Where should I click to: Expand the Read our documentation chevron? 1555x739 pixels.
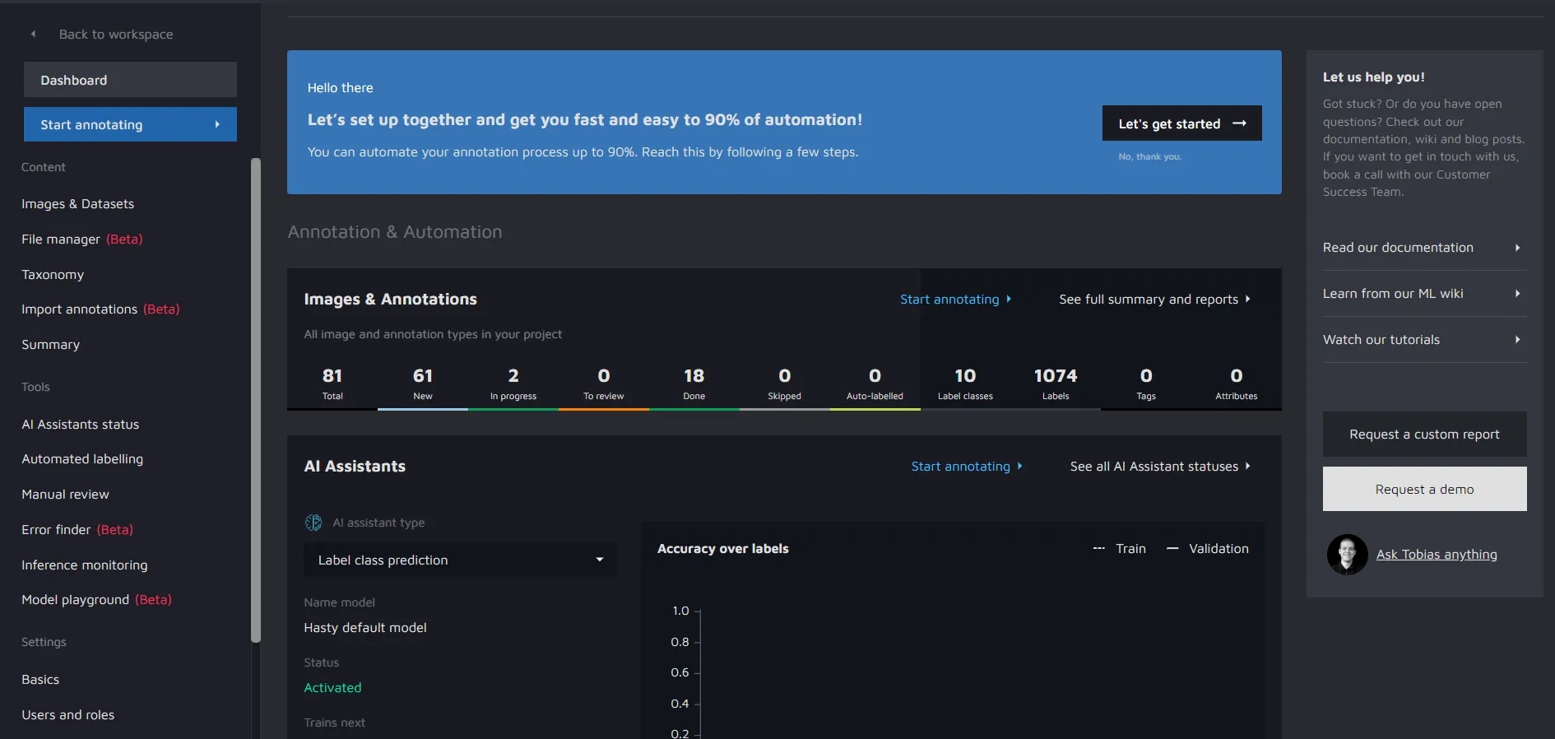[x=1517, y=248]
